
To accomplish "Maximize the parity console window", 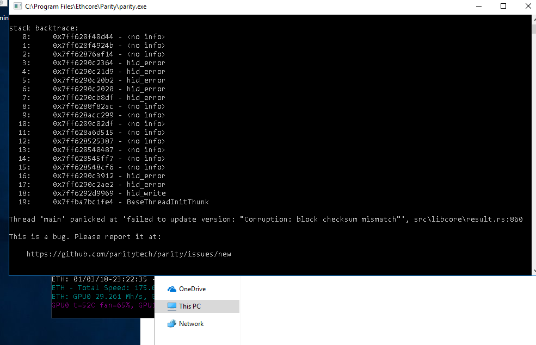I will pos(503,6).
